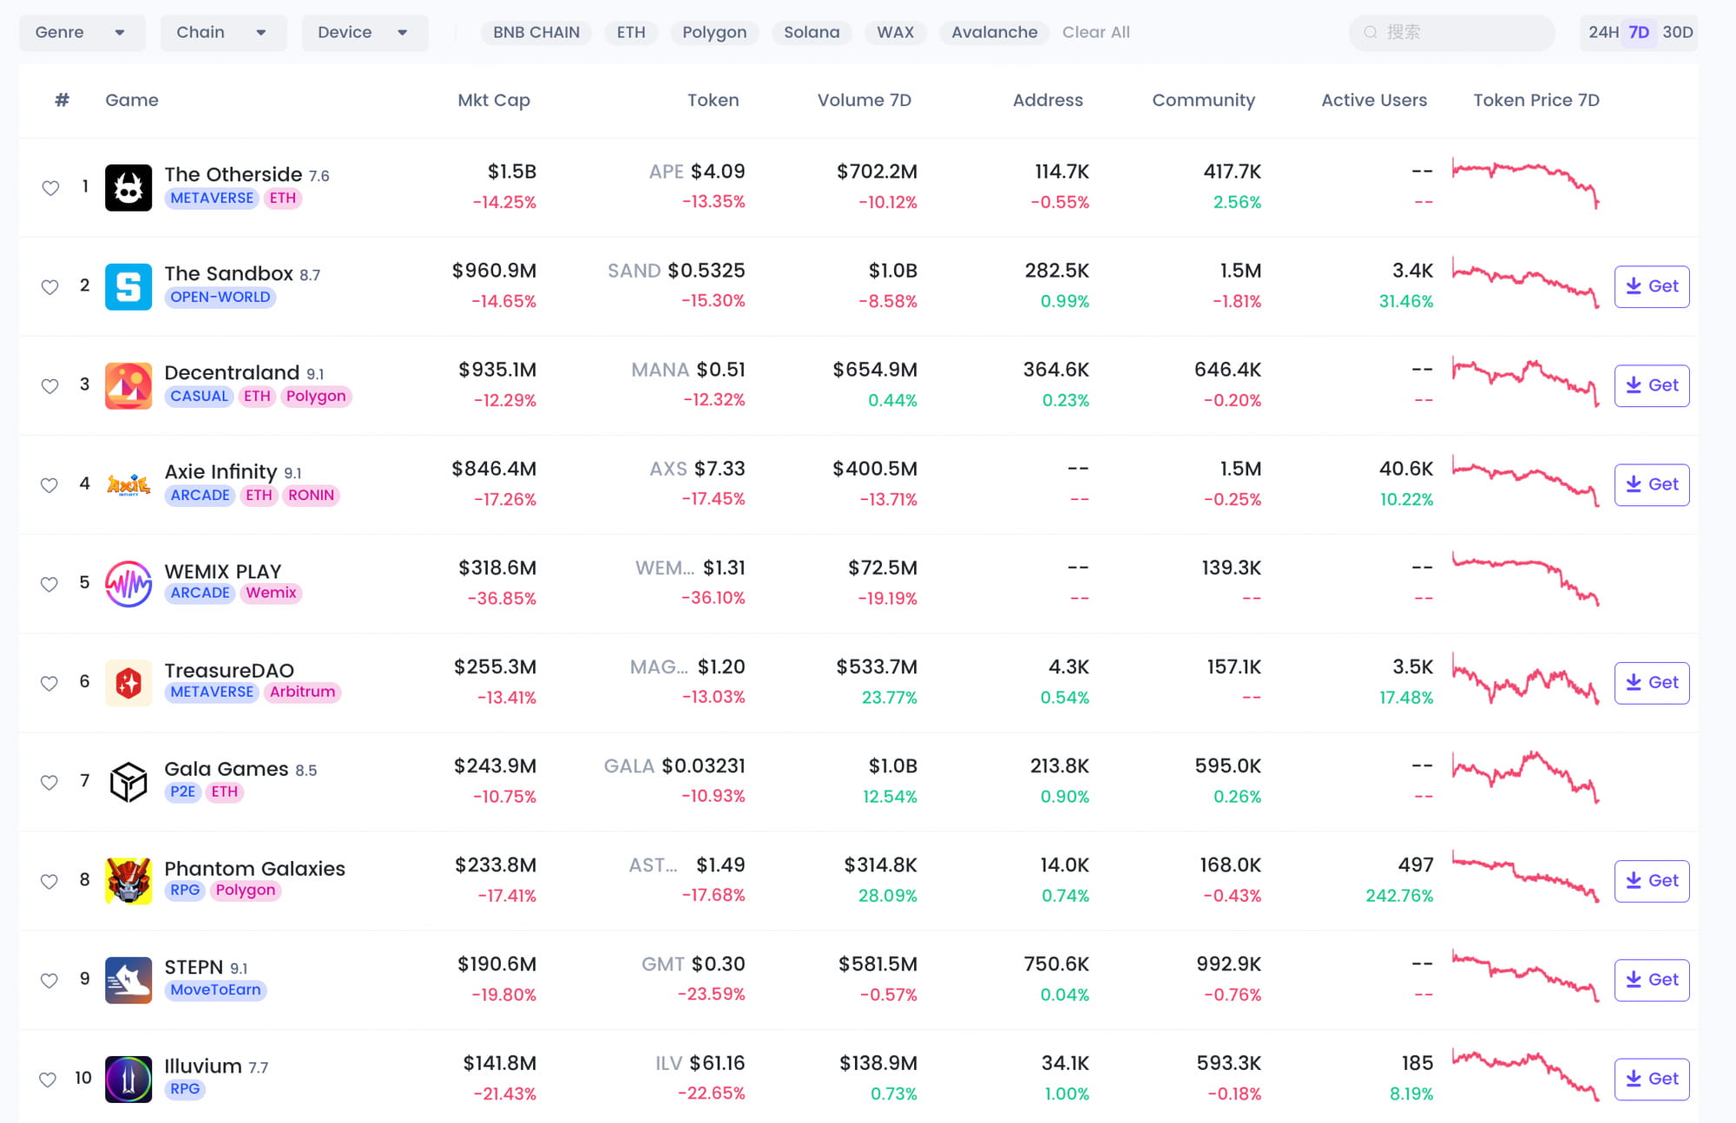Click Clear All filters link
Image resolution: width=1736 pixels, height=1123 pixels.
coord(1096,32)
